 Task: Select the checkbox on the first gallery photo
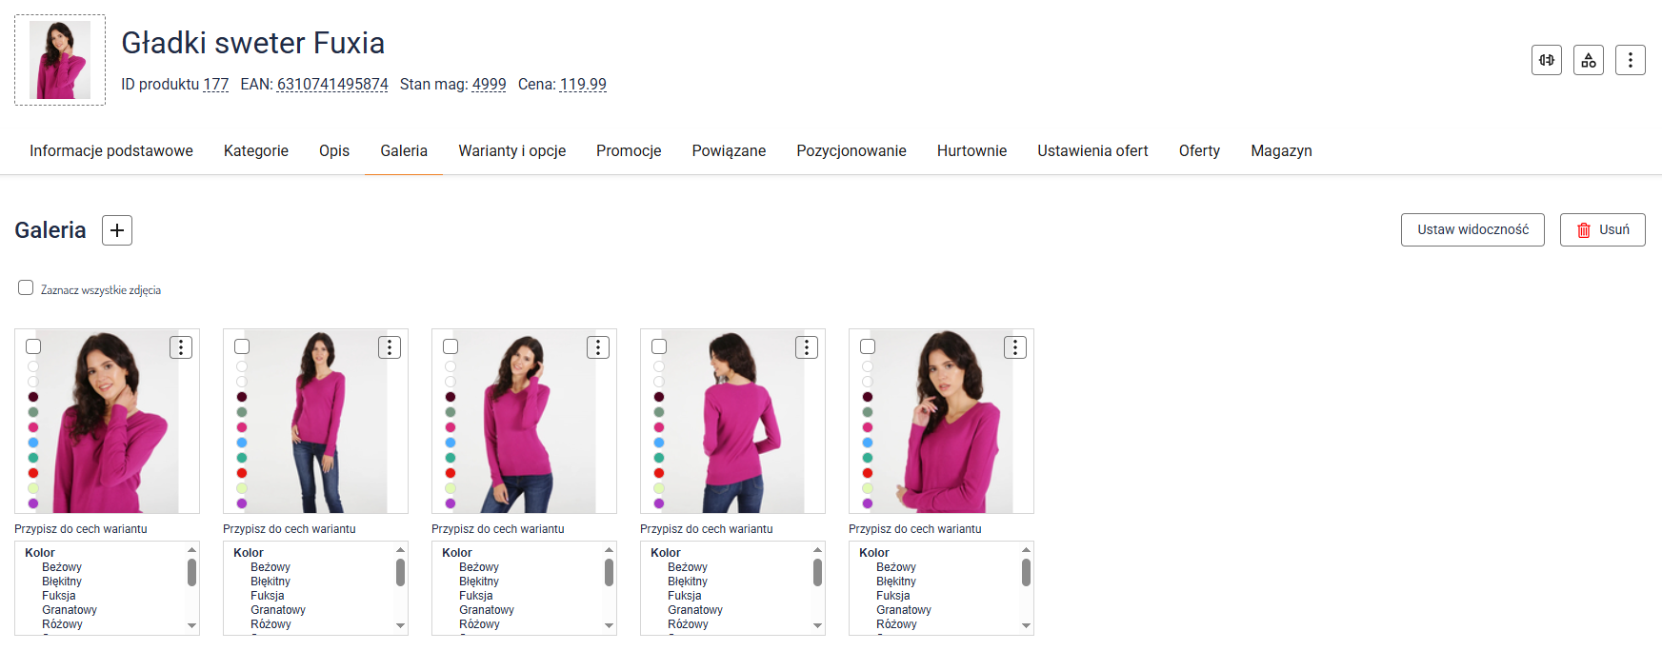[x=33, y=346]
